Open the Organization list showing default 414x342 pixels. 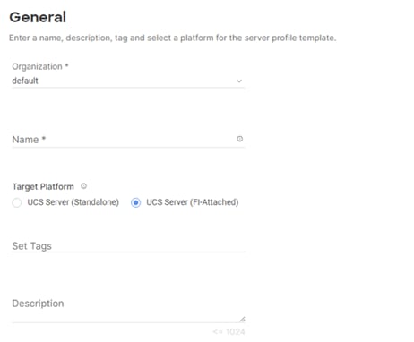(x=128, y=81)
